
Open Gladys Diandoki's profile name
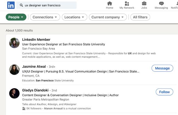pyautogui.click(x=35, y=90)
